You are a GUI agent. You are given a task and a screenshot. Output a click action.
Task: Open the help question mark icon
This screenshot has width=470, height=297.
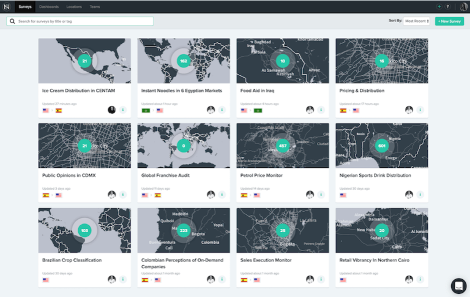[447, 7]
